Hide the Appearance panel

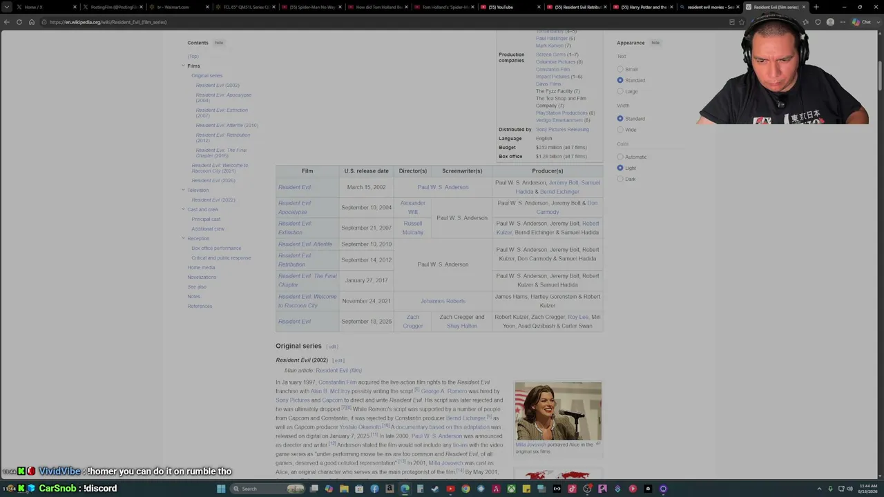click(x=655, y=43)
